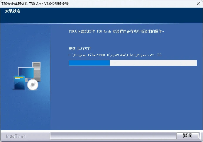Click the 安装 执行文件 status label
The width and height of the screenshot is (203, 142).
tap(80, 49)
